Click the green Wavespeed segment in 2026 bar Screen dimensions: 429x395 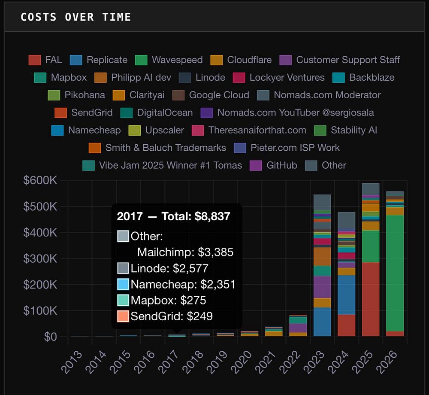coord(395,273)
